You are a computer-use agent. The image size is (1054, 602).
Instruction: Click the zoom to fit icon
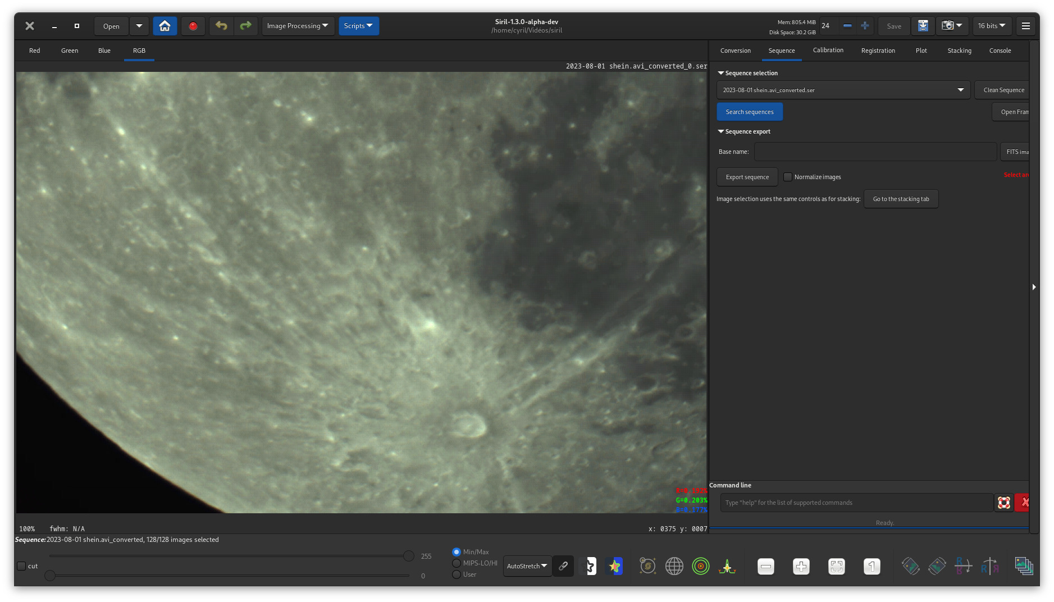(x=836, y=567)
